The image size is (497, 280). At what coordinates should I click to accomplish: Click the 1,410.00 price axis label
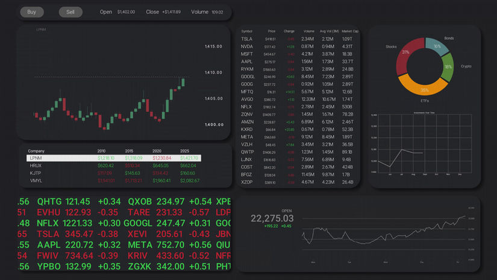[214, 72]
